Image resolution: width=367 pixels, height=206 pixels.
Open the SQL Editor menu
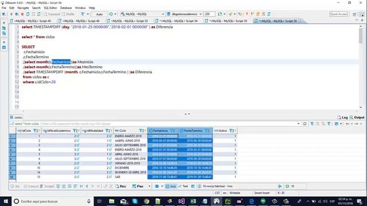pyautogui.click(x=50, y=8)
